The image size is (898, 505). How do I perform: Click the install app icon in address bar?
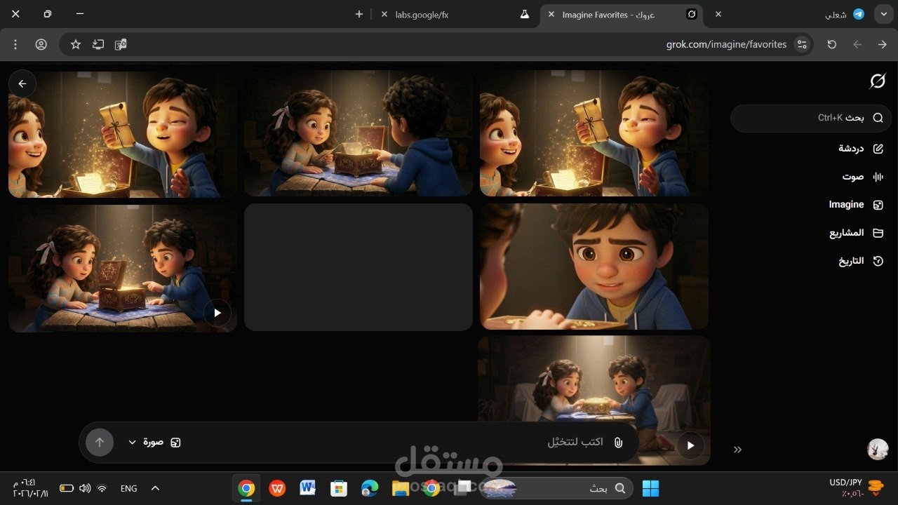coord(98,44)
